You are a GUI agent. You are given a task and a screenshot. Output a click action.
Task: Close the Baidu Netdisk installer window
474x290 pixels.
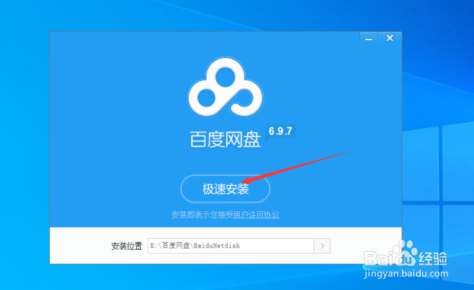tap(390, 38)
